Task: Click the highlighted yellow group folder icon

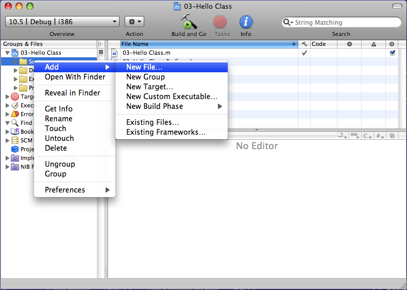Action: pyautogui.click(x=23, y=61)
